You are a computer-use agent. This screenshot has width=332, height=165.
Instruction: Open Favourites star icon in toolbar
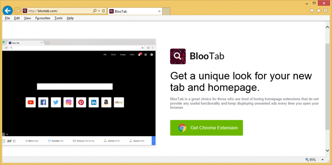click(319, 11)
